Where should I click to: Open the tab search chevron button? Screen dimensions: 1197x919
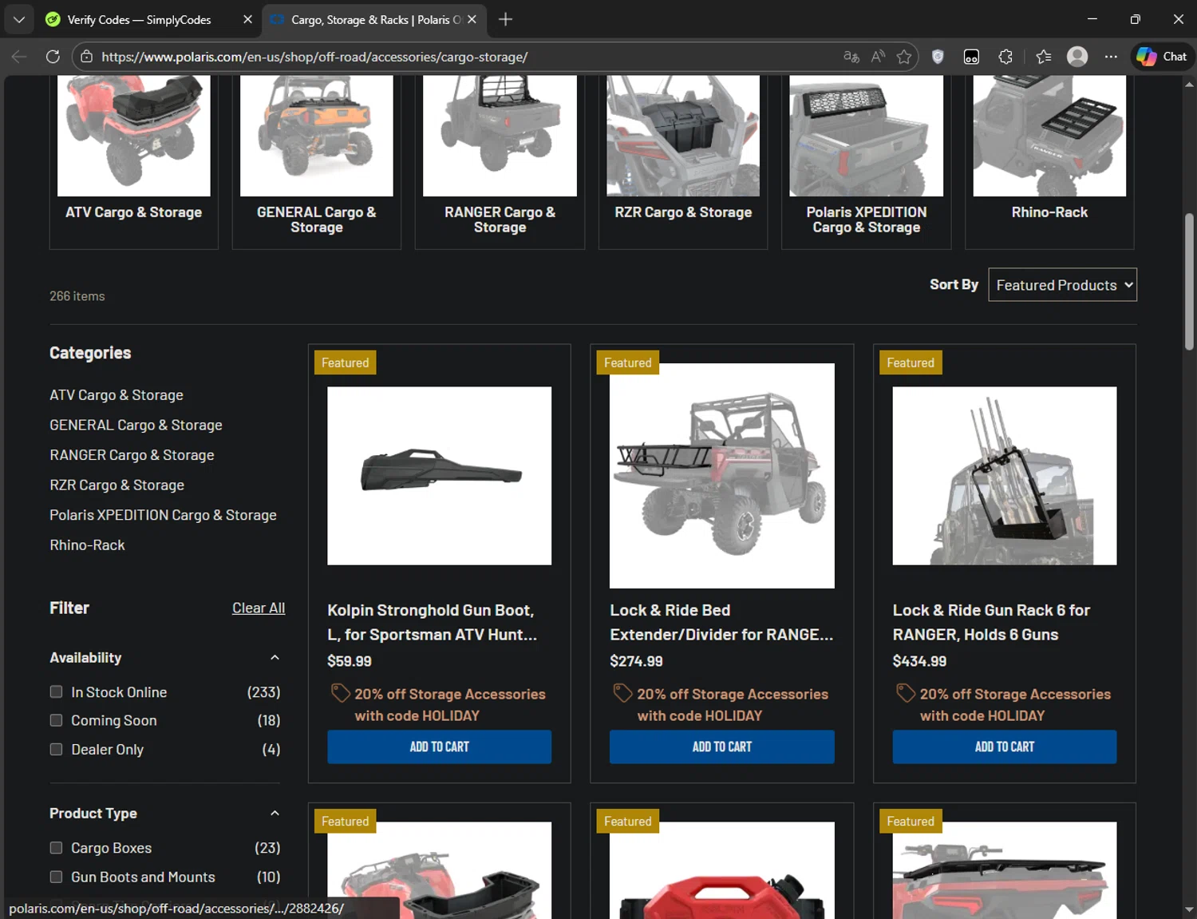point(18,19)
